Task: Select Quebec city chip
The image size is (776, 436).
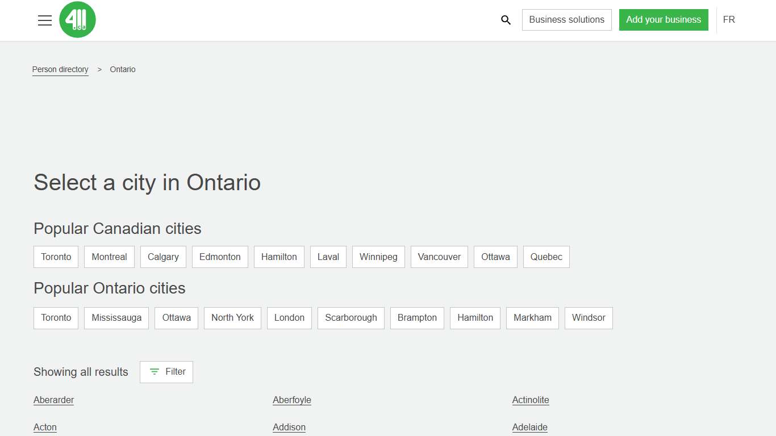Action: (x=546, y=257)
